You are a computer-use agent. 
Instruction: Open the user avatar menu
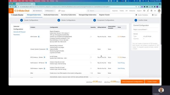[159, 11]
